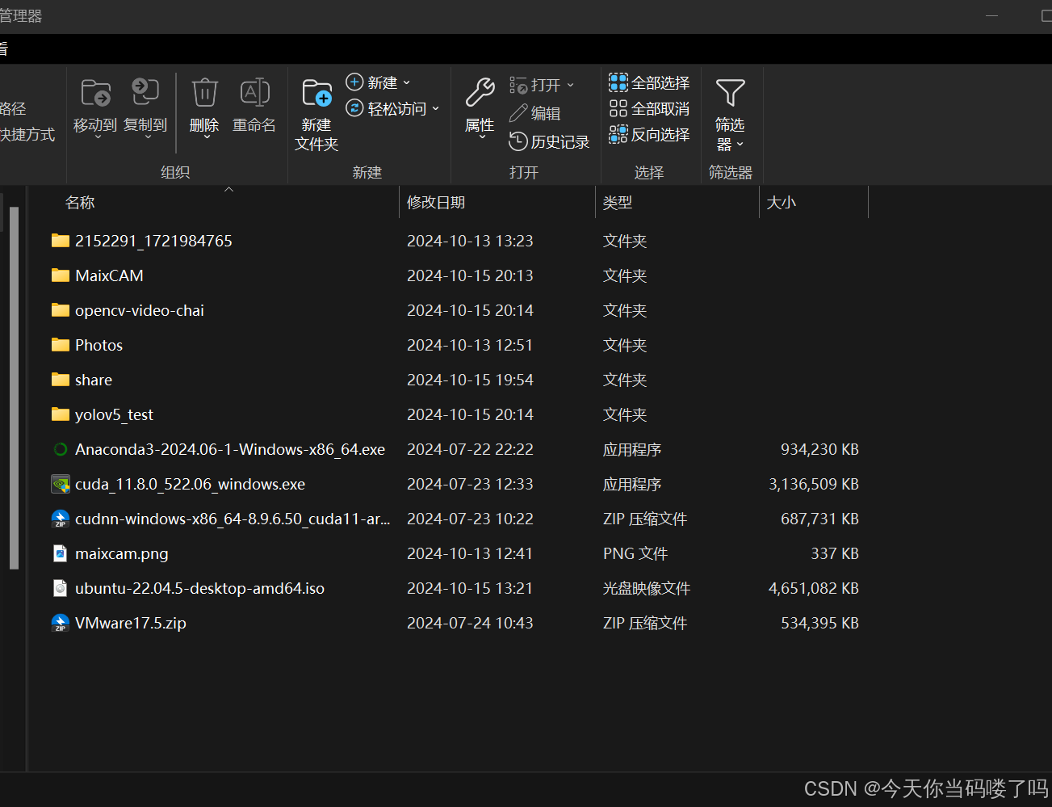Click the opencv-video-chai folder icon
Screen dimensions: 1052x807
tap(61, 310)
